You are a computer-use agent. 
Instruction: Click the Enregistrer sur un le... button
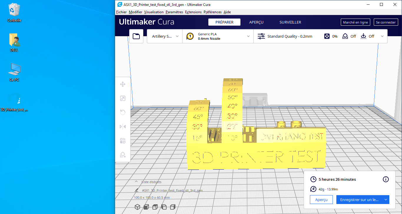point(359,200)
